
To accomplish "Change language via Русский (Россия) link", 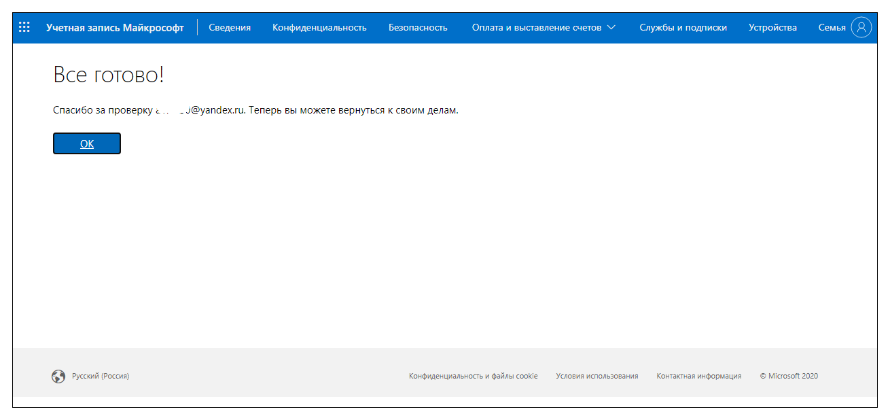I will click(101, 376).
